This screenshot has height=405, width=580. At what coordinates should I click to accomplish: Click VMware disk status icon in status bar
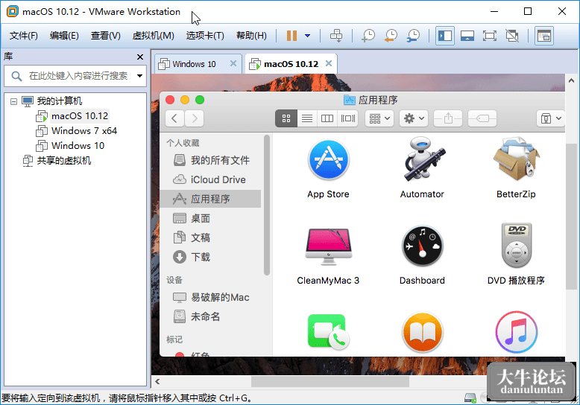(470, 398)
